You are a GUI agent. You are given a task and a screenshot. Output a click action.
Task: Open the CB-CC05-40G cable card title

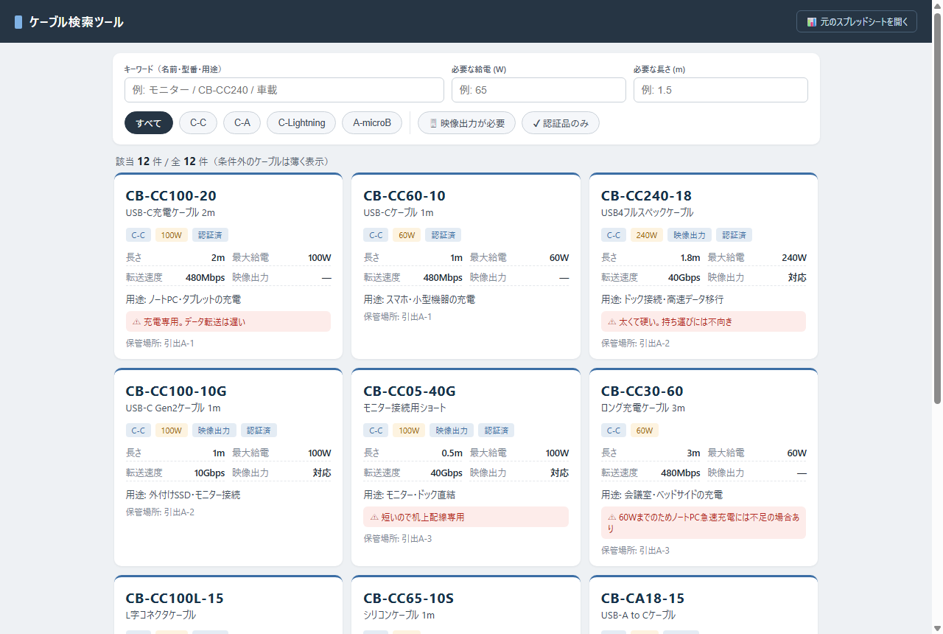(410, 391)
